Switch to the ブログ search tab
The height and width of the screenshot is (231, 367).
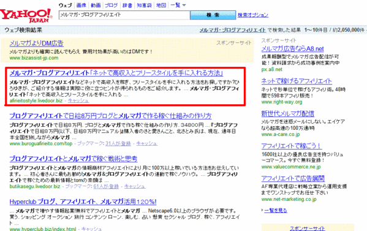point(111,5)
